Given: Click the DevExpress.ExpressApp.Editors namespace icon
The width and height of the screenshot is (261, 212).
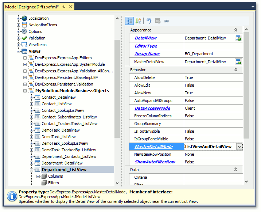Looking at the screenshot, I should click(31, 58).
